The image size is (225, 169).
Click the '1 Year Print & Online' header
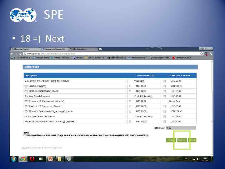coord(179,75)
